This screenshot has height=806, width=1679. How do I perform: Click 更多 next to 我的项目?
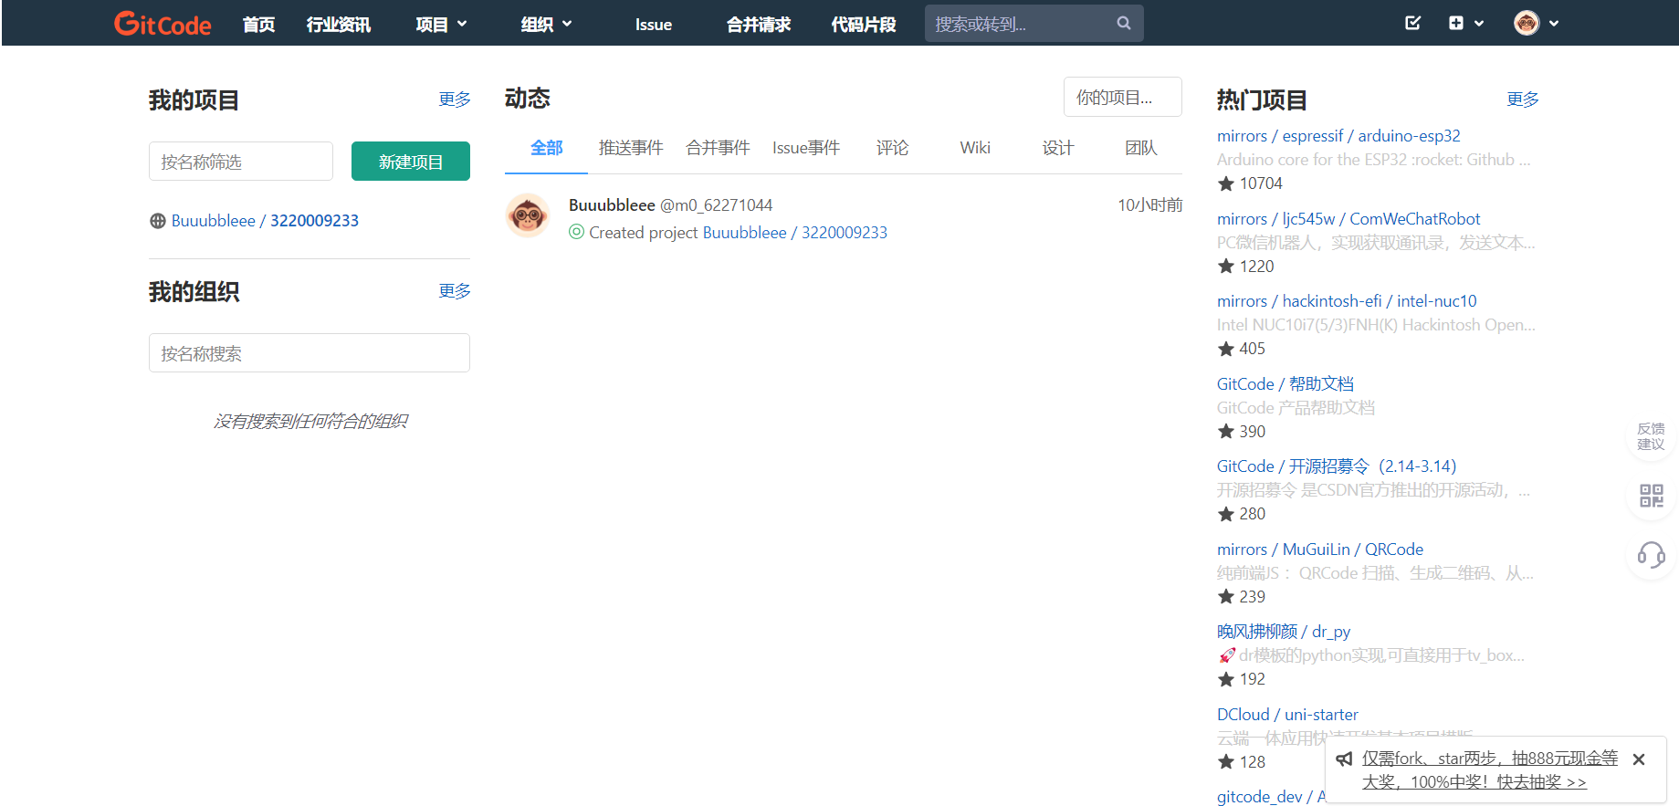pos(455,99)
